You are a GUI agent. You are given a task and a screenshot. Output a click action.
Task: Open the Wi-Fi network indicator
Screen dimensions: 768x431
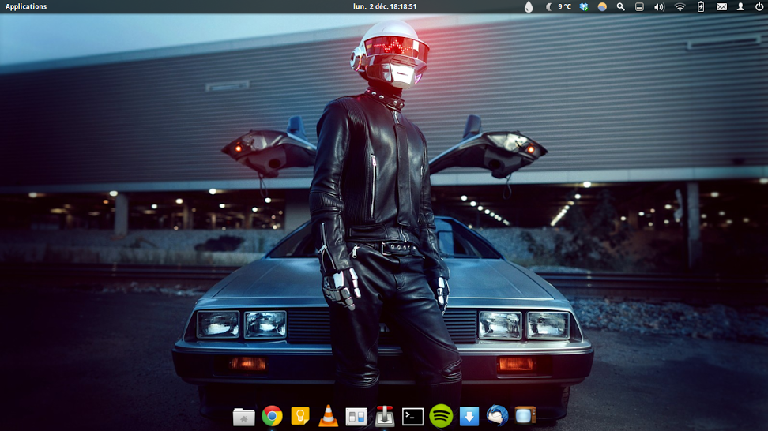[680, 6]
